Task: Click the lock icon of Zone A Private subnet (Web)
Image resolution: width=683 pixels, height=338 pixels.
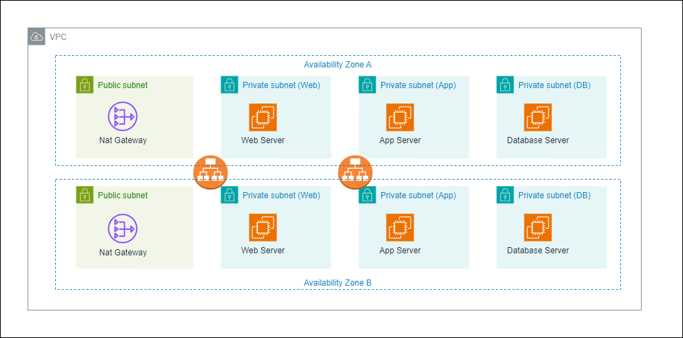Action: tap(230, 85)
